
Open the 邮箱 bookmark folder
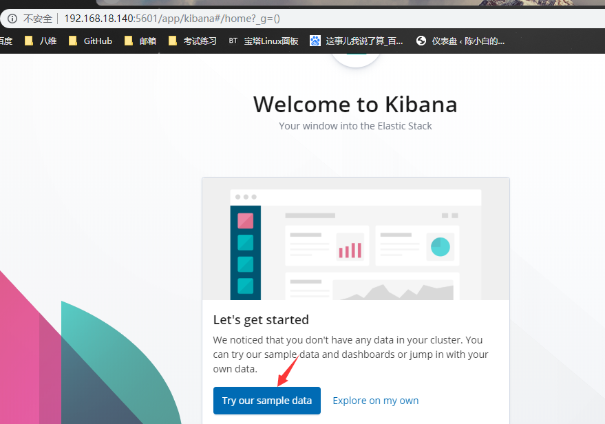(x=140, y=41)
